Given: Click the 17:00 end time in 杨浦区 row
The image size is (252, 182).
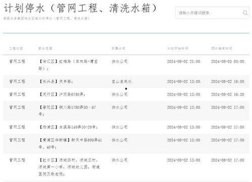Looking at the screenshot, I should coord(228,127).
